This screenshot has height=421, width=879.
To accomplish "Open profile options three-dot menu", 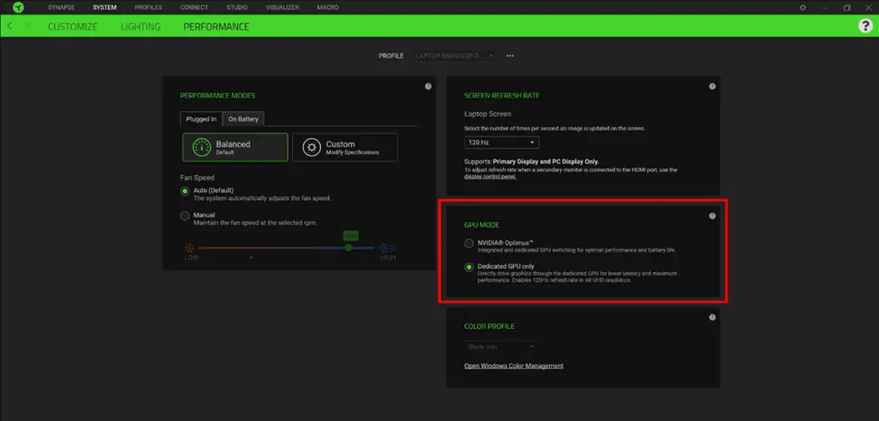I will 510,56.
